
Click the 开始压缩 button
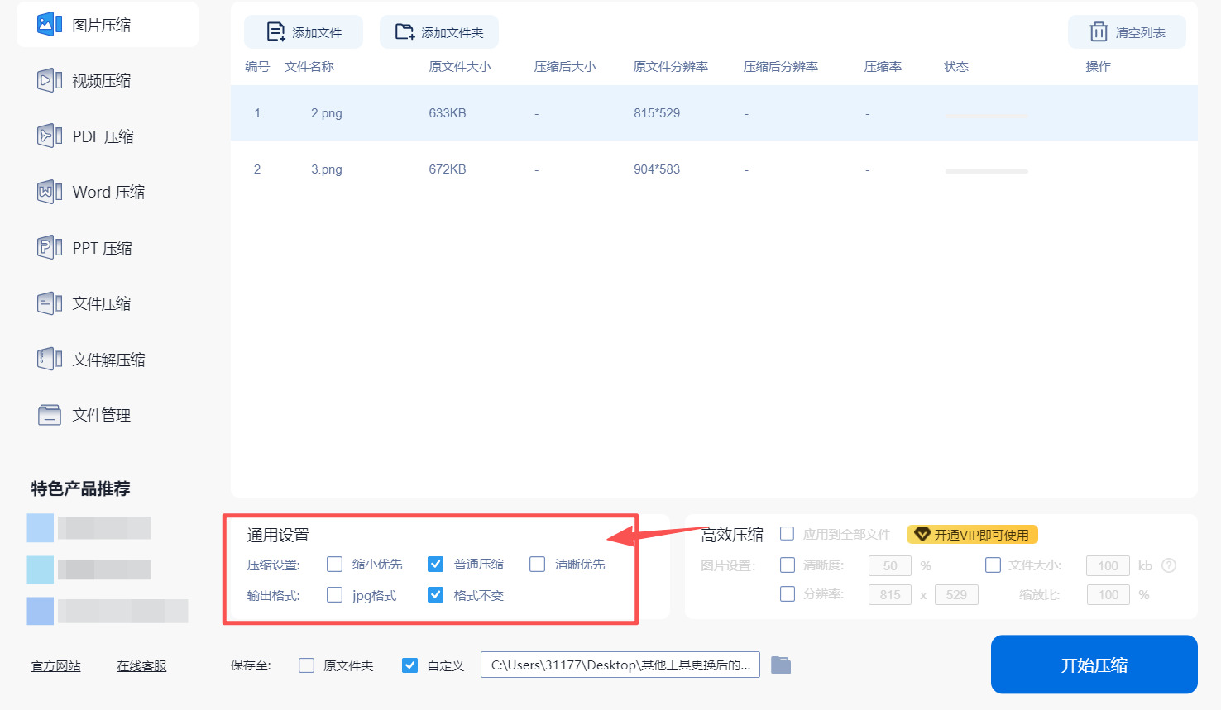pos(1094,665)
